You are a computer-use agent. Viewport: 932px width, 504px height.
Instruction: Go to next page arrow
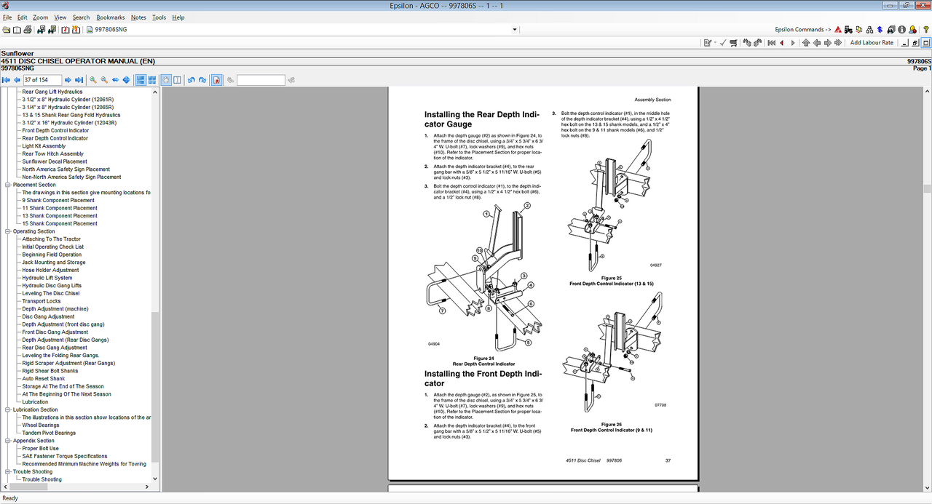68,80
